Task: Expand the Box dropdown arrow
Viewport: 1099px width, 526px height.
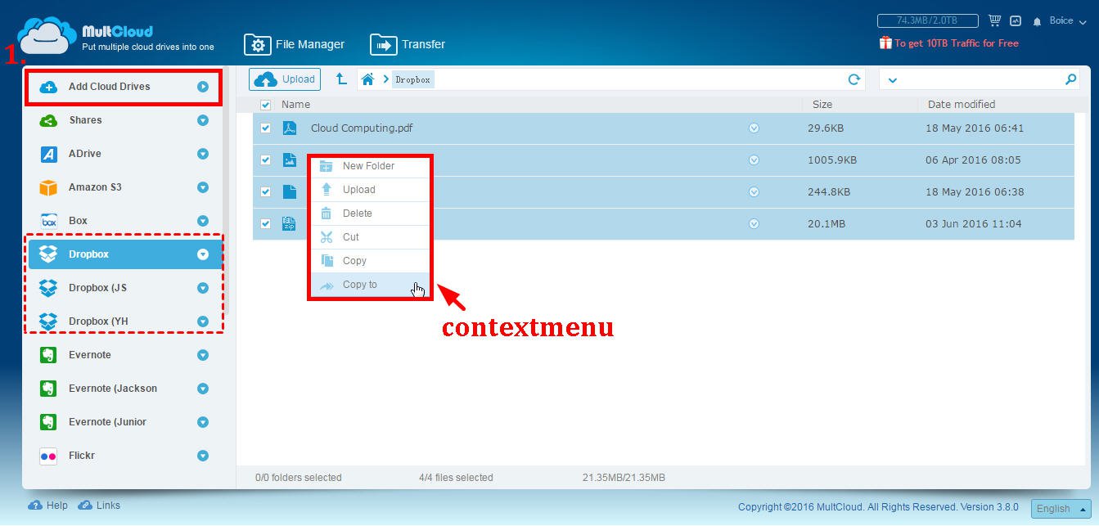Action: point(203,221)
